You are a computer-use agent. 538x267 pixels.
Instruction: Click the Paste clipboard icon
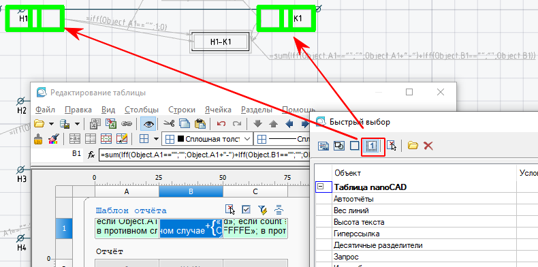[x=200, y=123]
